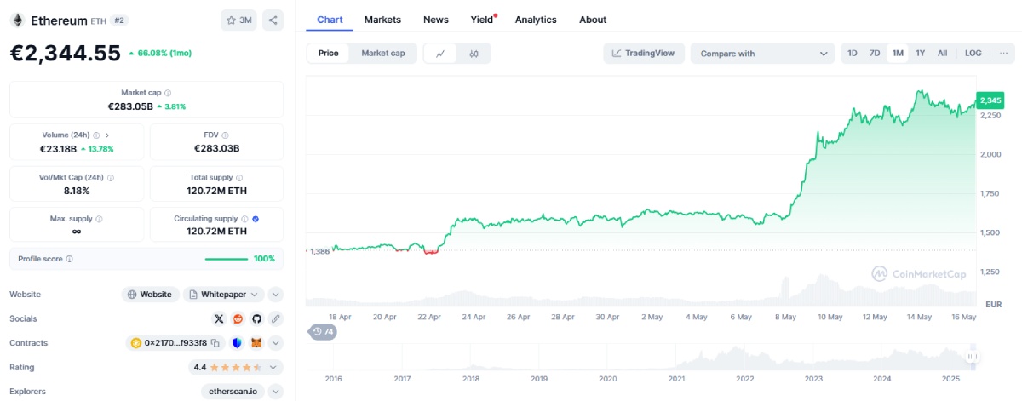Click the verified badge next to Circulating supply

pos(255,219)
